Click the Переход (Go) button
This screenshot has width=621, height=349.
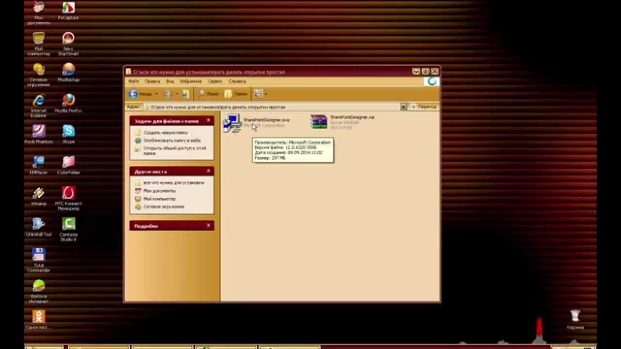[424, 107]
